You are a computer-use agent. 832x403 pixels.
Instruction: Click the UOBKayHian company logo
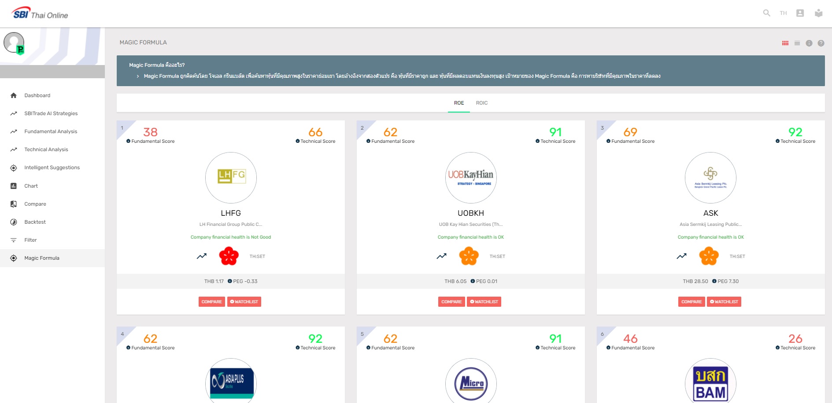click(x=471, y=178)
